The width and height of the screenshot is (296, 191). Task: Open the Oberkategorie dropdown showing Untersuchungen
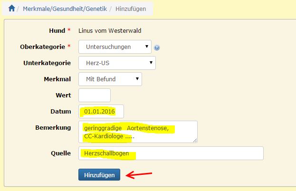(x=115, y=47)
